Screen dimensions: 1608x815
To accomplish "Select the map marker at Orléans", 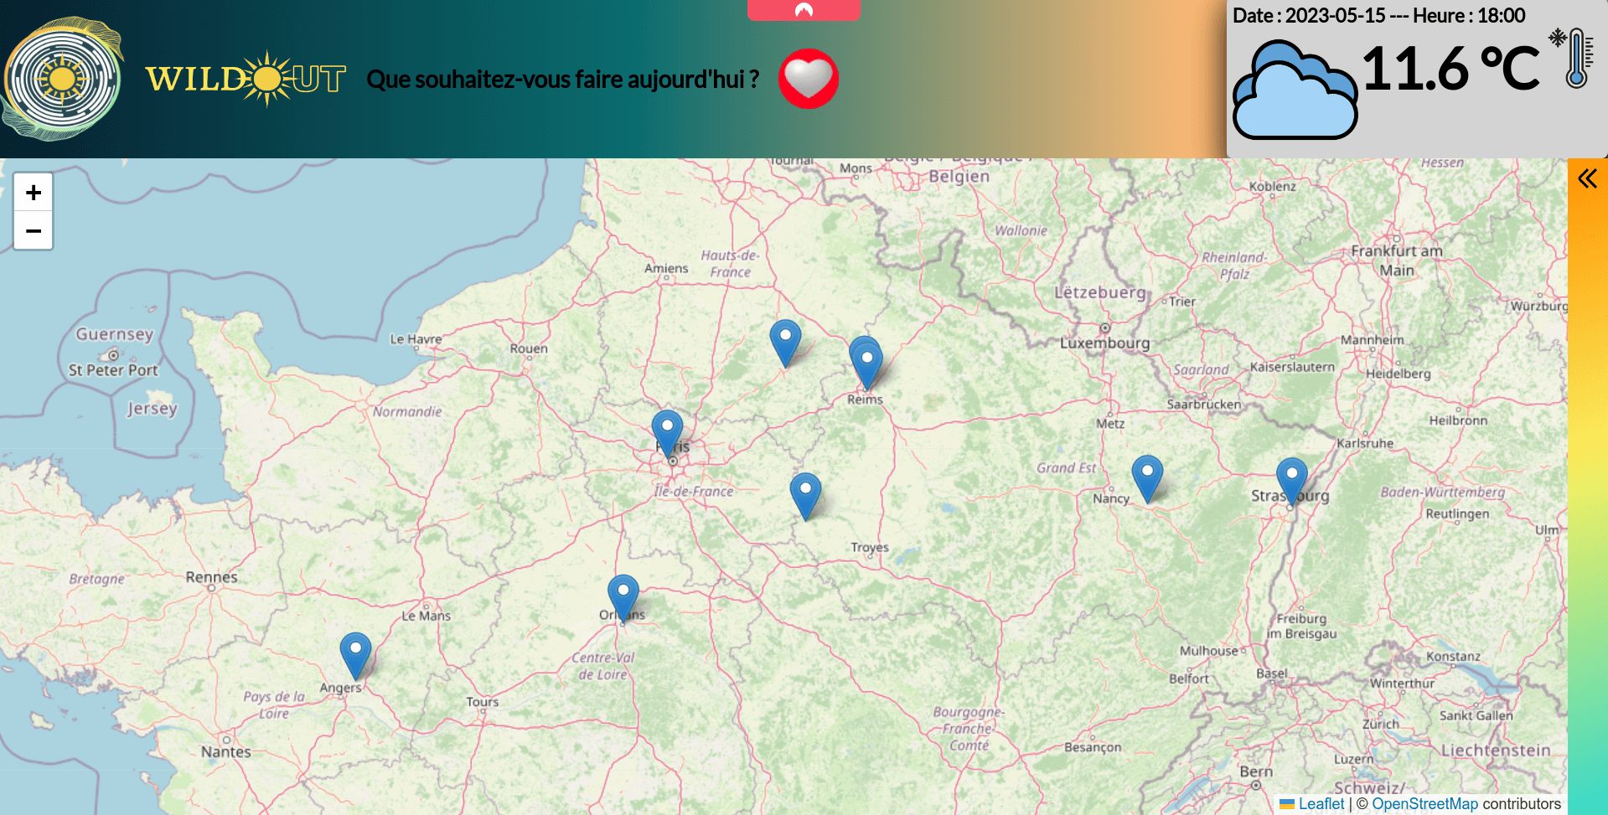I will (623, 597).
